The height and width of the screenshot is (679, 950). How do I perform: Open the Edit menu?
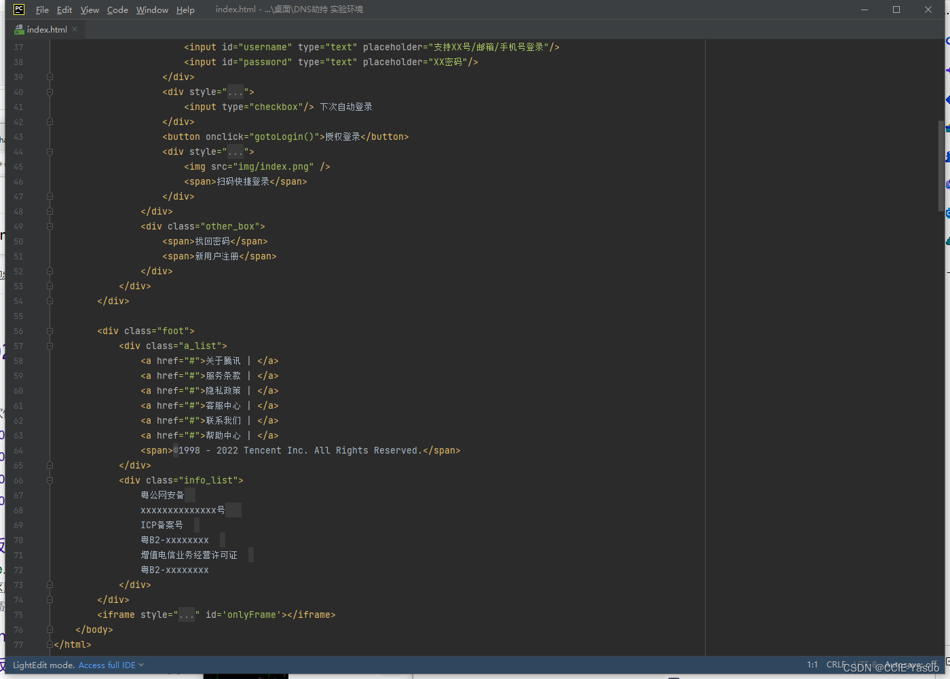(x=64, y=10)
